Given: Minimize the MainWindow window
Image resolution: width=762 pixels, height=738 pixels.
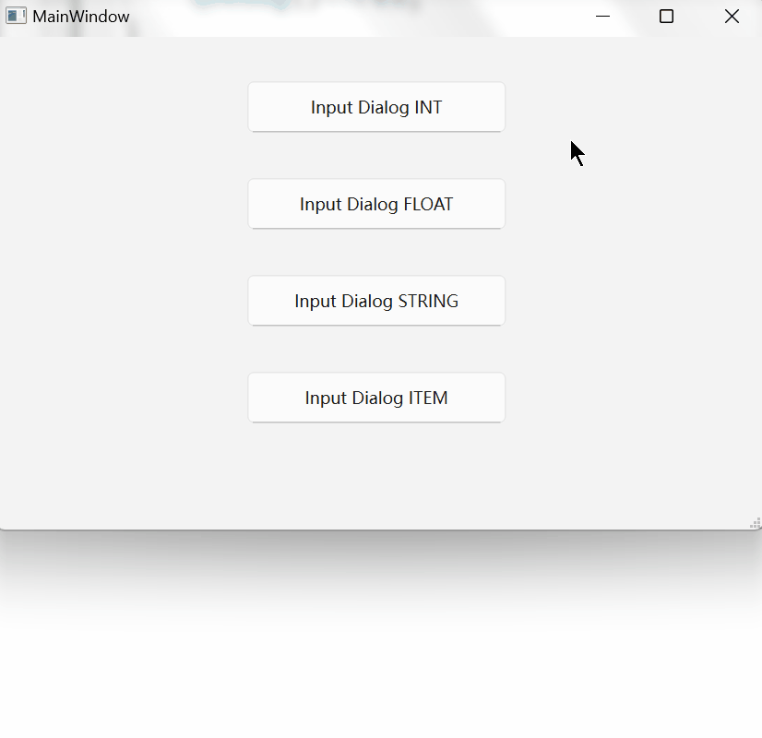Looking at the screenshot, I should coord(602,17).
